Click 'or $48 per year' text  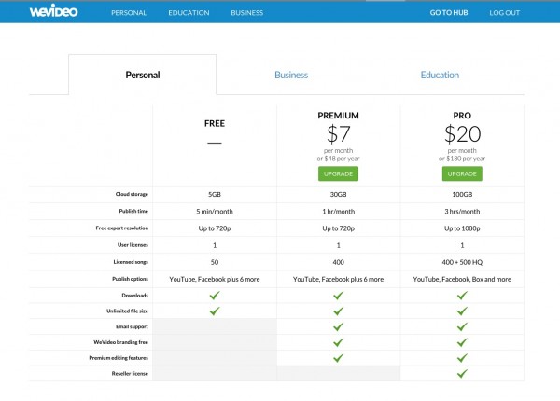(338, 159)
